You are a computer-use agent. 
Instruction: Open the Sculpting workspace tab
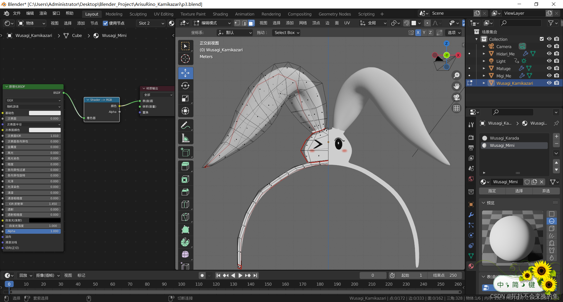[138, 14]
